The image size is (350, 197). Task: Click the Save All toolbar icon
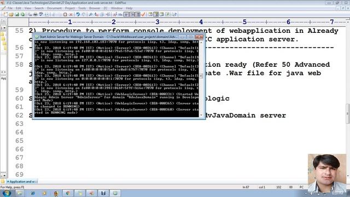coord(22,15)
